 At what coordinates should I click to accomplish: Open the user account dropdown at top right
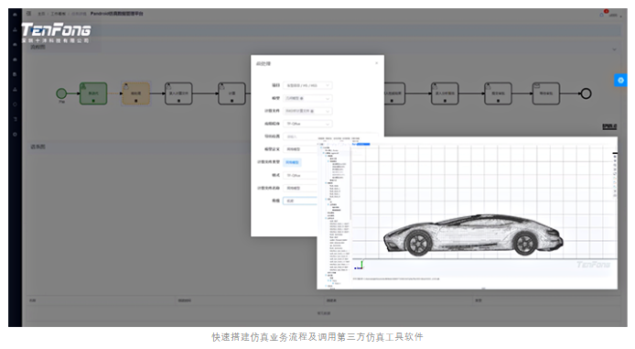pyautogui.click(x=615, y=16)
